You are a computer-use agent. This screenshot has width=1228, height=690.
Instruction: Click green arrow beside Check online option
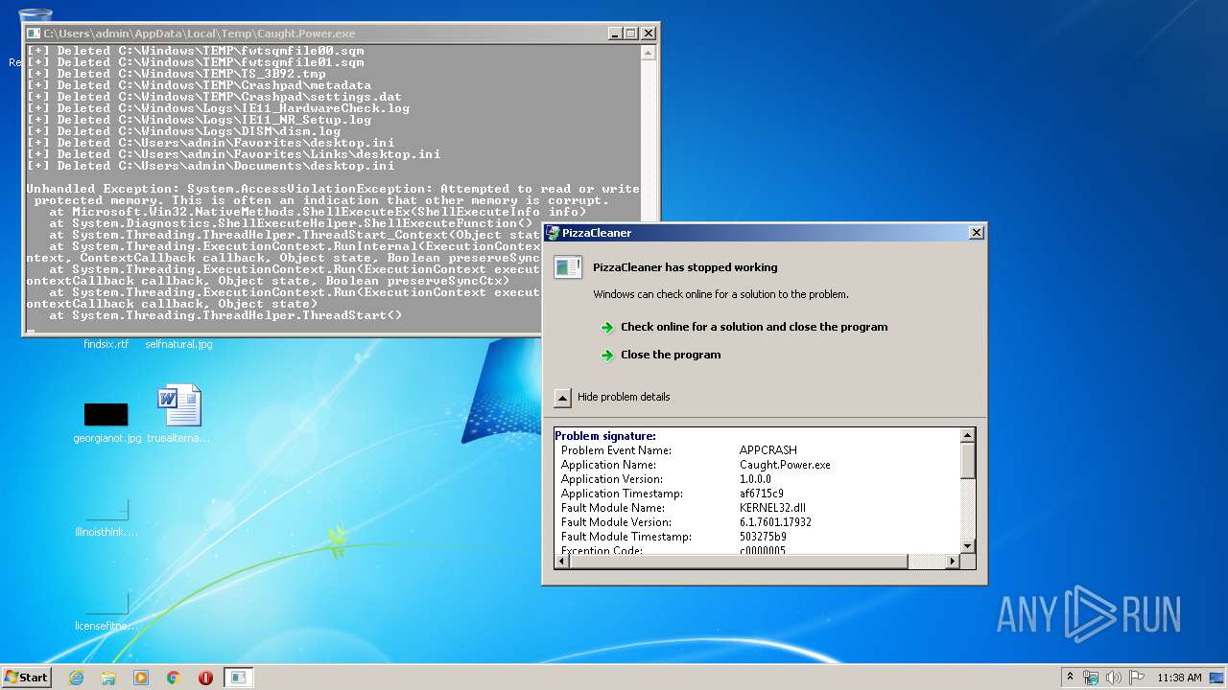click(606, 328)
